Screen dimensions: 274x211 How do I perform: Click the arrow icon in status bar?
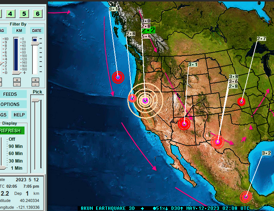[x=142, y=208]
